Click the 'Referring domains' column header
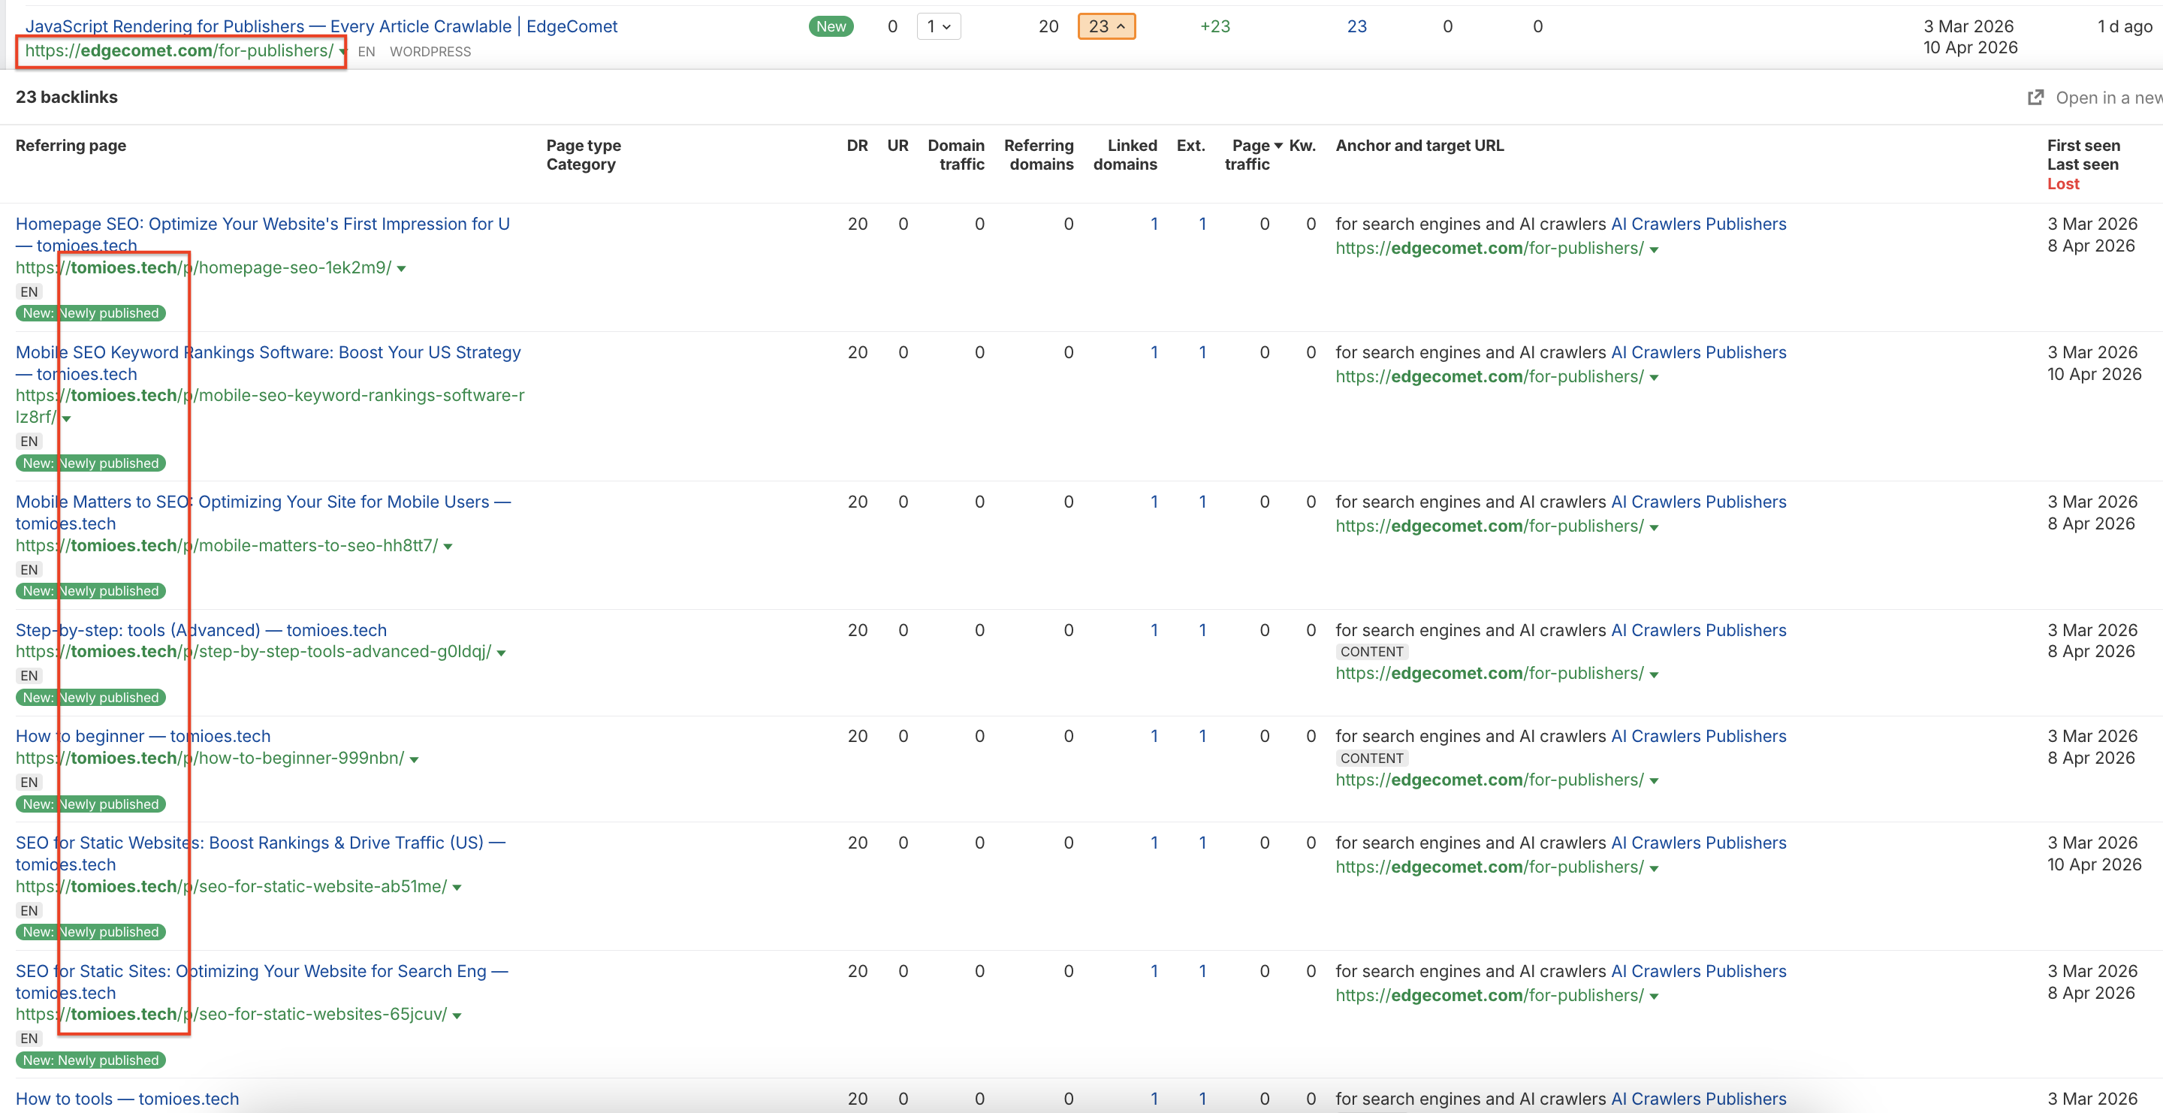This screenshot has width=2163, height=1113. click(1039, 155)
